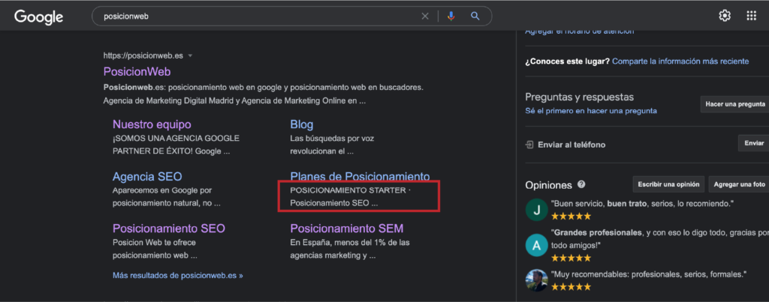The width and height of the screenshot is (769, 302).
Task: Click main result description starting "Posicionweb.es:"
Action: (264, 94)
